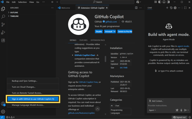This screenshot has width=192, height=119.
Task: Open the Extensions view
Action: pos(3,40)
